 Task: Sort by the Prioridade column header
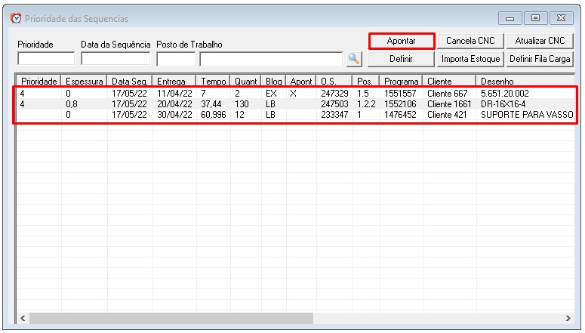[x=38, y=81]
